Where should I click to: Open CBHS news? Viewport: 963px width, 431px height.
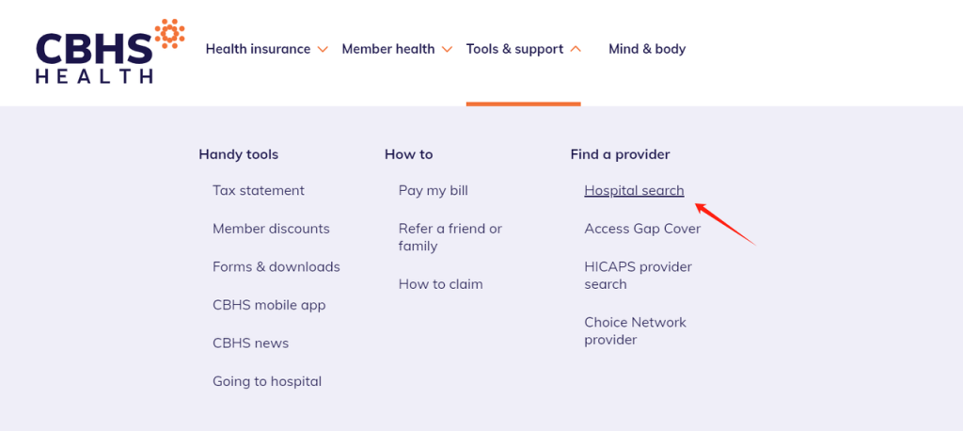(x=250, y=343)
